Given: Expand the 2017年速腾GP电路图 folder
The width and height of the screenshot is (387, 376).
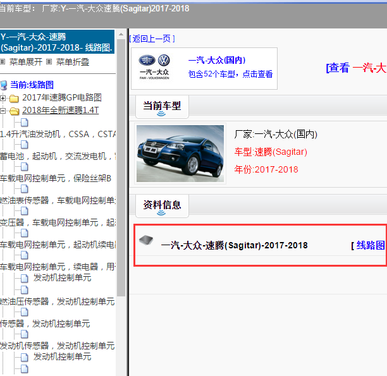Looking at the screenshot, I should tap(3, 98).
